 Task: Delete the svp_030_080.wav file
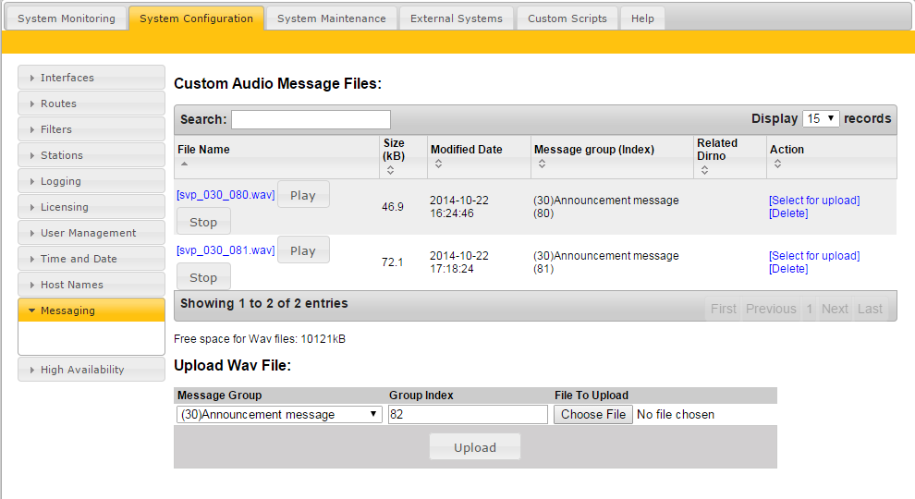[x=788, y=213]
